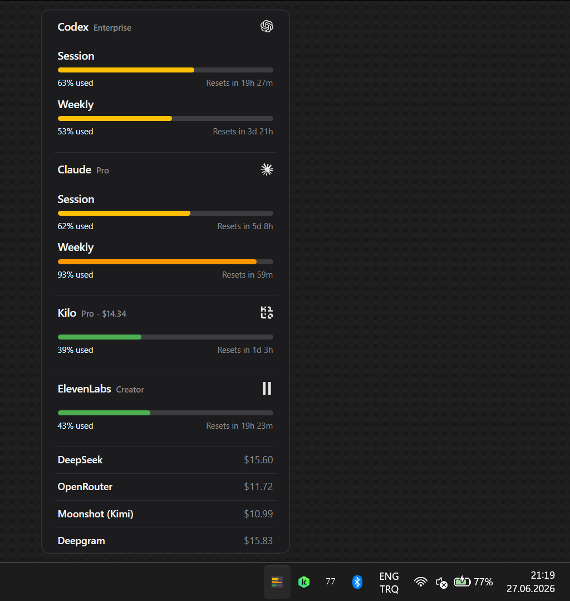Click the Creator plan label

tap(130, 389)
